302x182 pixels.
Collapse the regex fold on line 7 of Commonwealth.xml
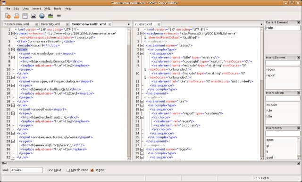pos(13,57)
